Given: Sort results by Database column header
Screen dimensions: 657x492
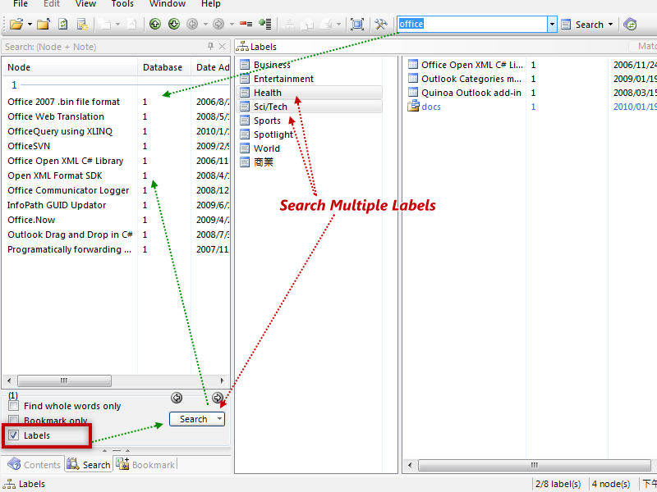Looking at the screenshot, I should click(x=164, y=67).
